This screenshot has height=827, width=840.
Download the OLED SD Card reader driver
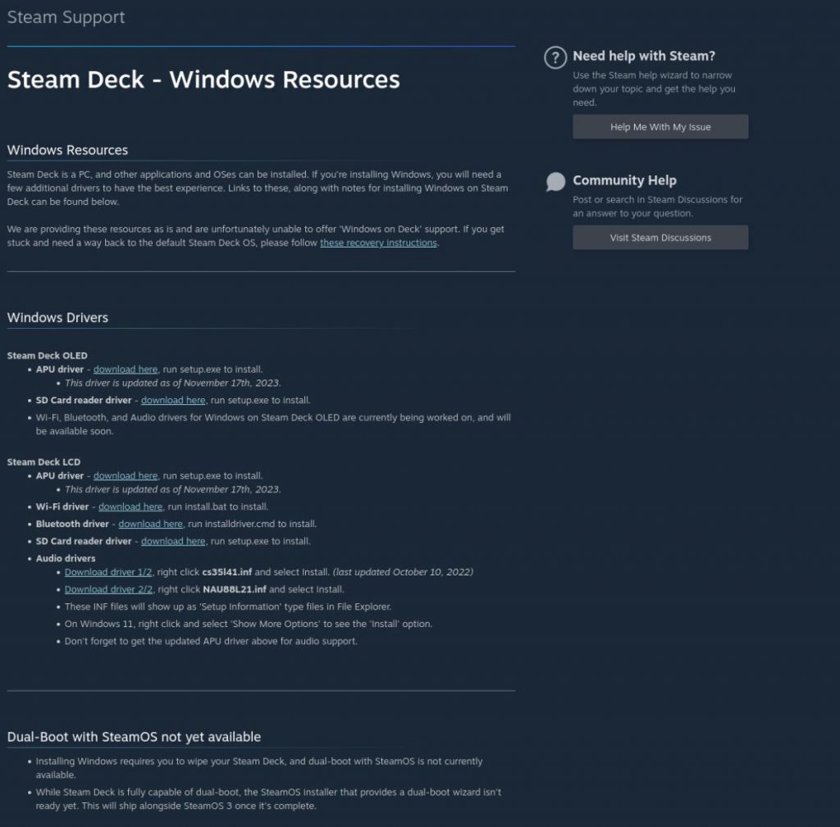[x=172, y=400]
